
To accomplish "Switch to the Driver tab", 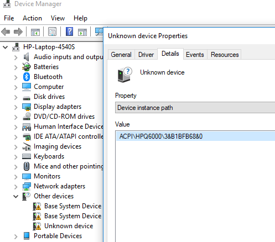I will point(146,55).
